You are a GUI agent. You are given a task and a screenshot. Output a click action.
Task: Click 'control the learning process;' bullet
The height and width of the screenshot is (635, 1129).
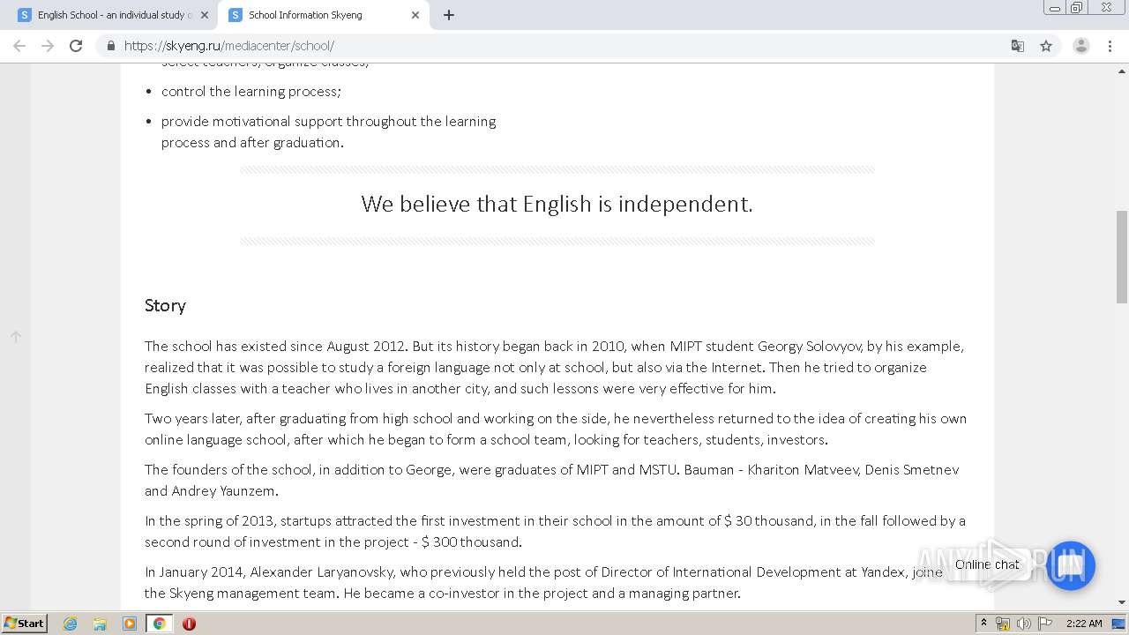coord(251,91)
